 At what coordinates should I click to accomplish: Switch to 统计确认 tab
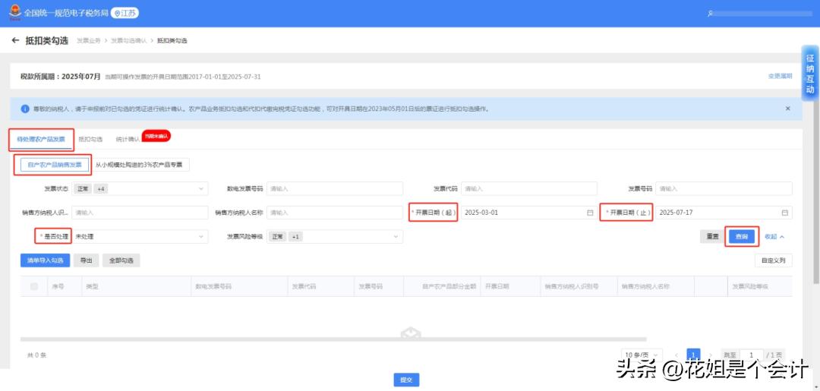pos(128,140)
